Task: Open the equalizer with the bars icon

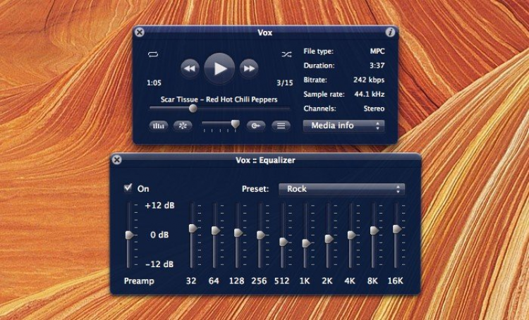Action: (x=158, y=126)
